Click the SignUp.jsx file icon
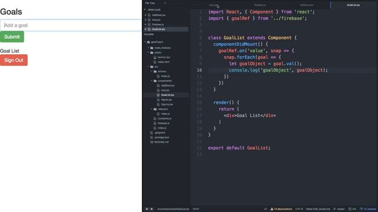This screenshot has width=378, height=212. [x=158, y=104]
